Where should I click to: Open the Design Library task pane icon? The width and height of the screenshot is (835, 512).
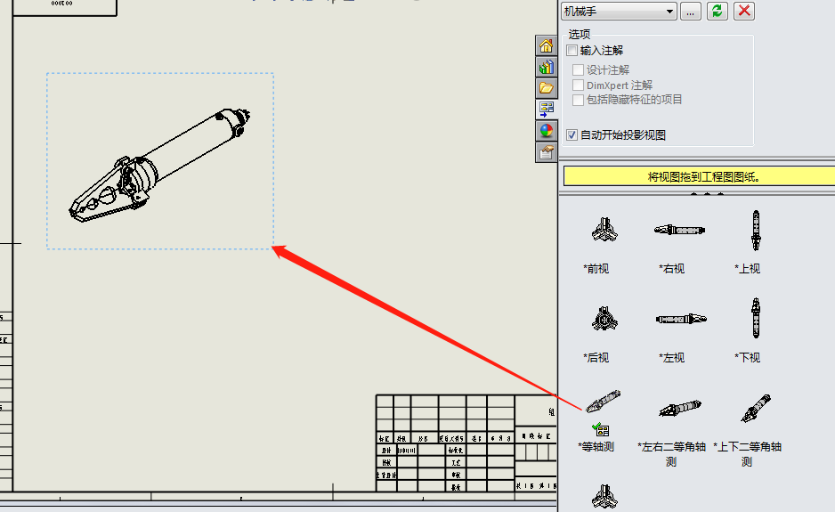tap(546, 67)
